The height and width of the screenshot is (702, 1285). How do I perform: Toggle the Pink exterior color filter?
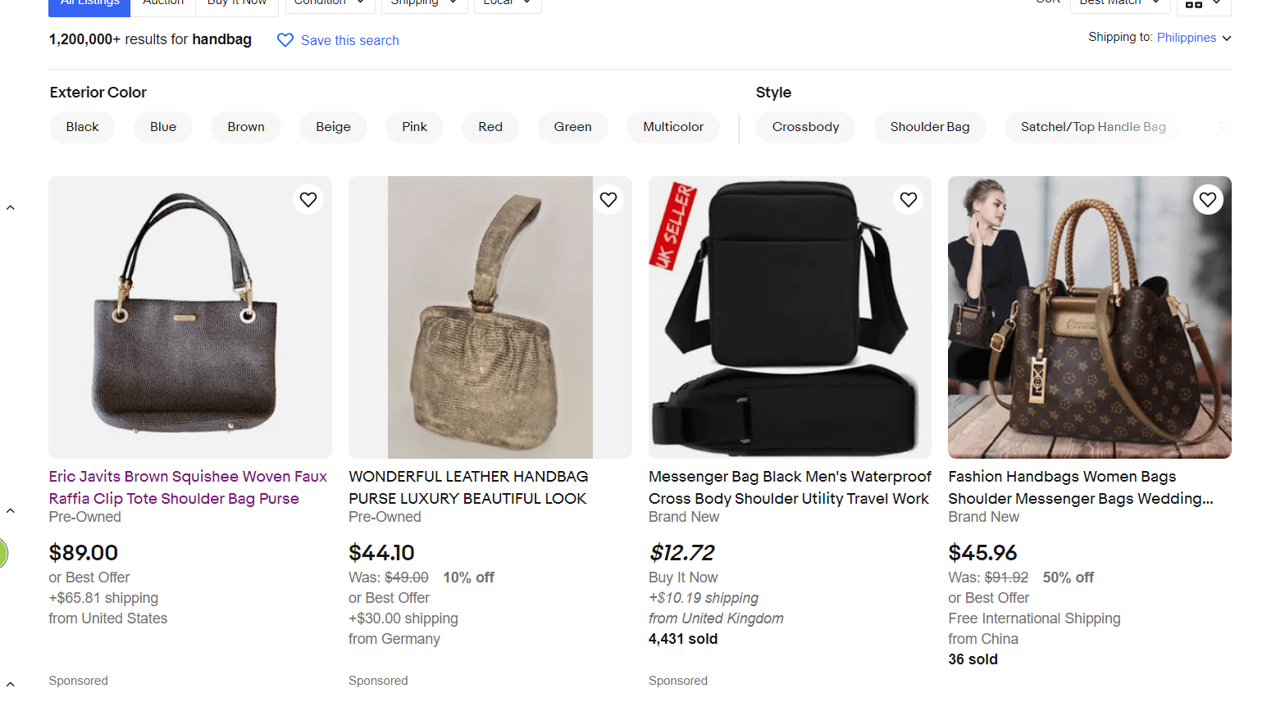pyautogui.click(x=414, y=127)
